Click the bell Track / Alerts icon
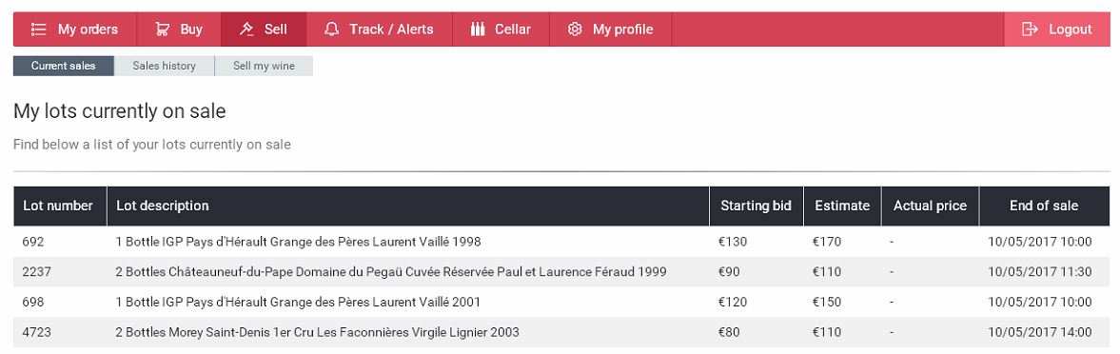Image resolution: width=1120 pixels, height=354 pixels. 331,29
